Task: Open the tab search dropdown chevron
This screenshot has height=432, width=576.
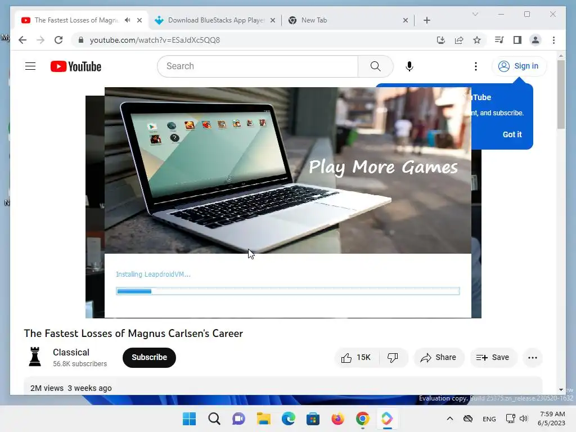Action: (x=475, y=14)
